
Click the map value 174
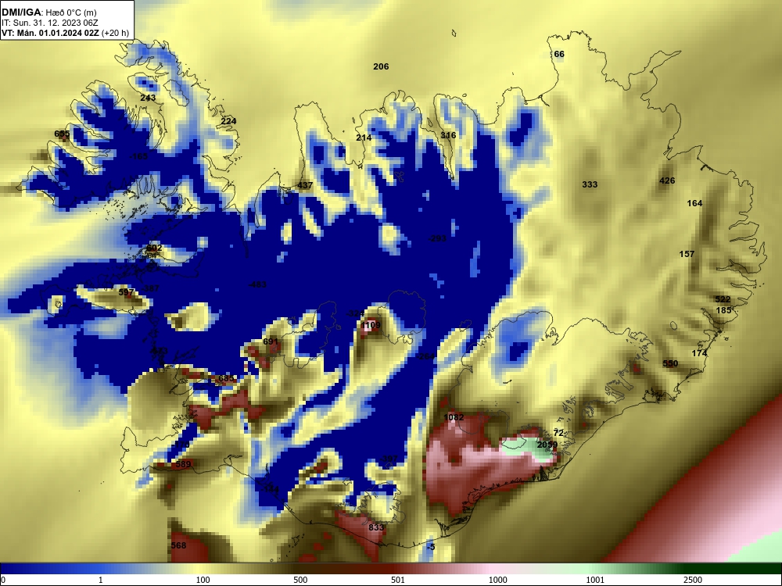pyautogui.click(x=699, y=353)
